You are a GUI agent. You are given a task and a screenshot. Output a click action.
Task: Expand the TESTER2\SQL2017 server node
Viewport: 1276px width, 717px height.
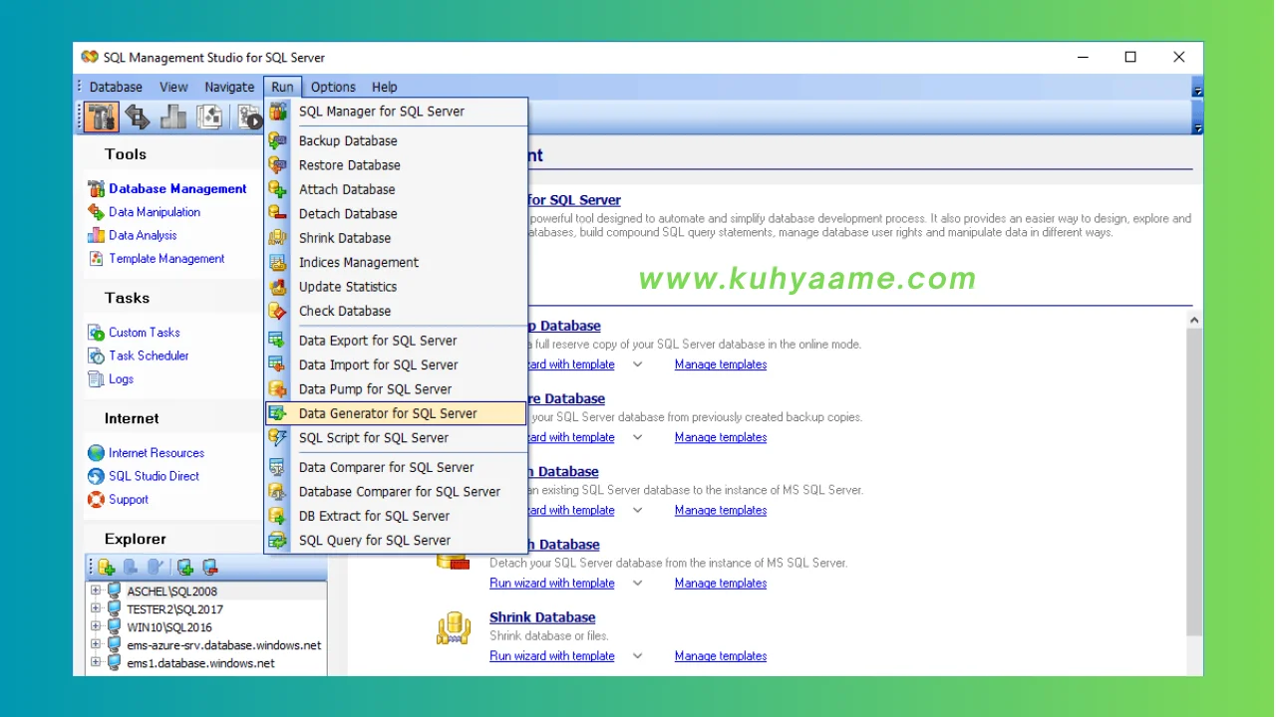coord(96,608)
